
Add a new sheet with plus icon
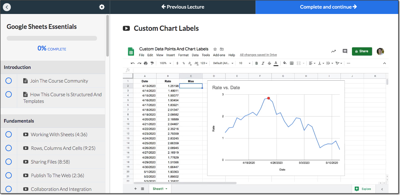point(136,189)
